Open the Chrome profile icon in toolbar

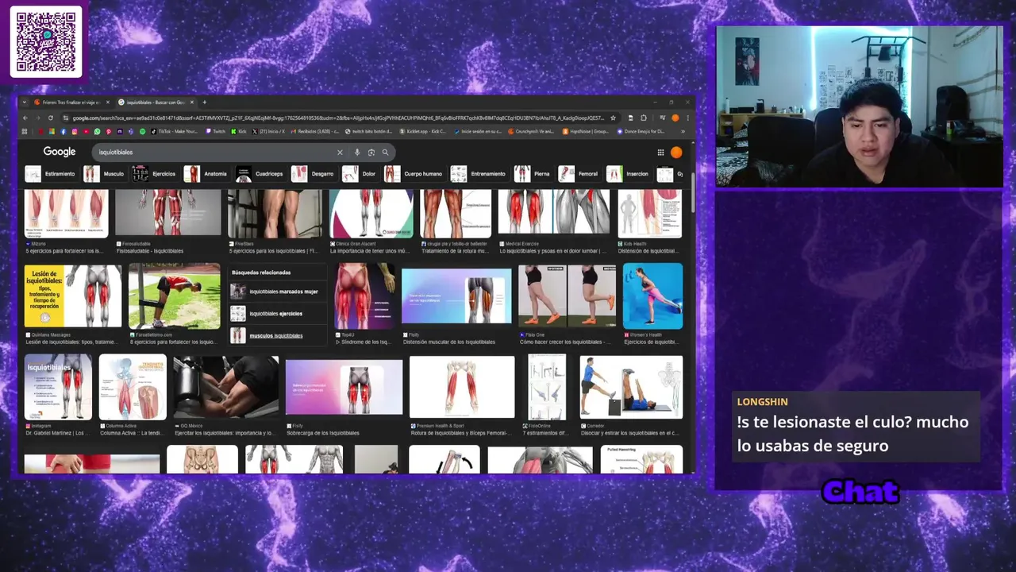(675, 118)
